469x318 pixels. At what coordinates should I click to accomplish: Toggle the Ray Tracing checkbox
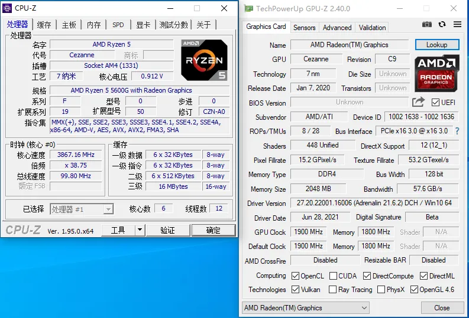(x=332, y=289)
